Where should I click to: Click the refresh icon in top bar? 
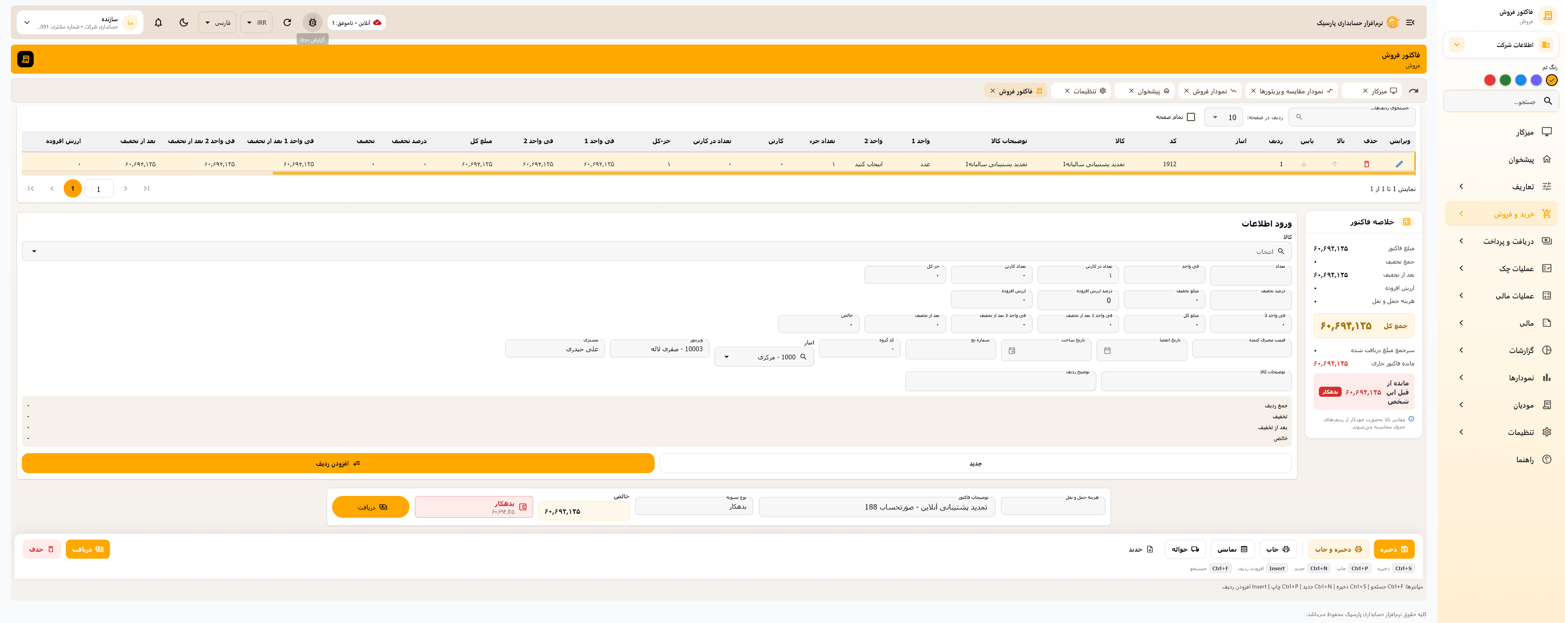(287, 22)
